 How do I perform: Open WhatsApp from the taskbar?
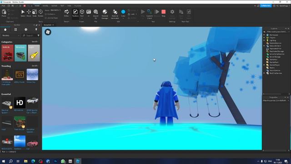[x=63, y=161]
